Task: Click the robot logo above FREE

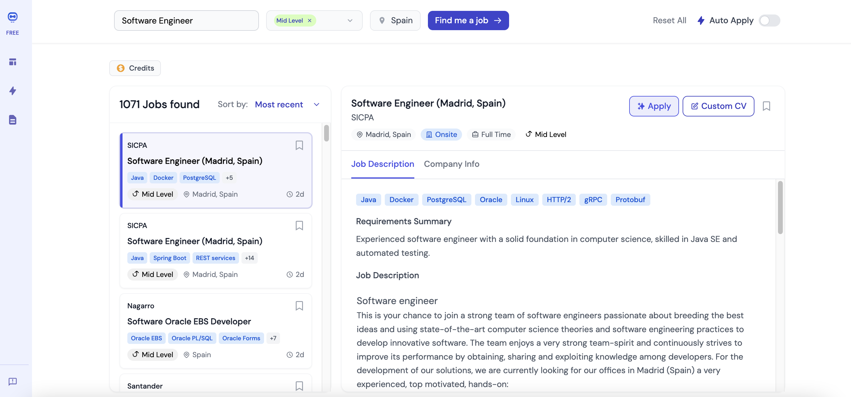Action: 13,17
